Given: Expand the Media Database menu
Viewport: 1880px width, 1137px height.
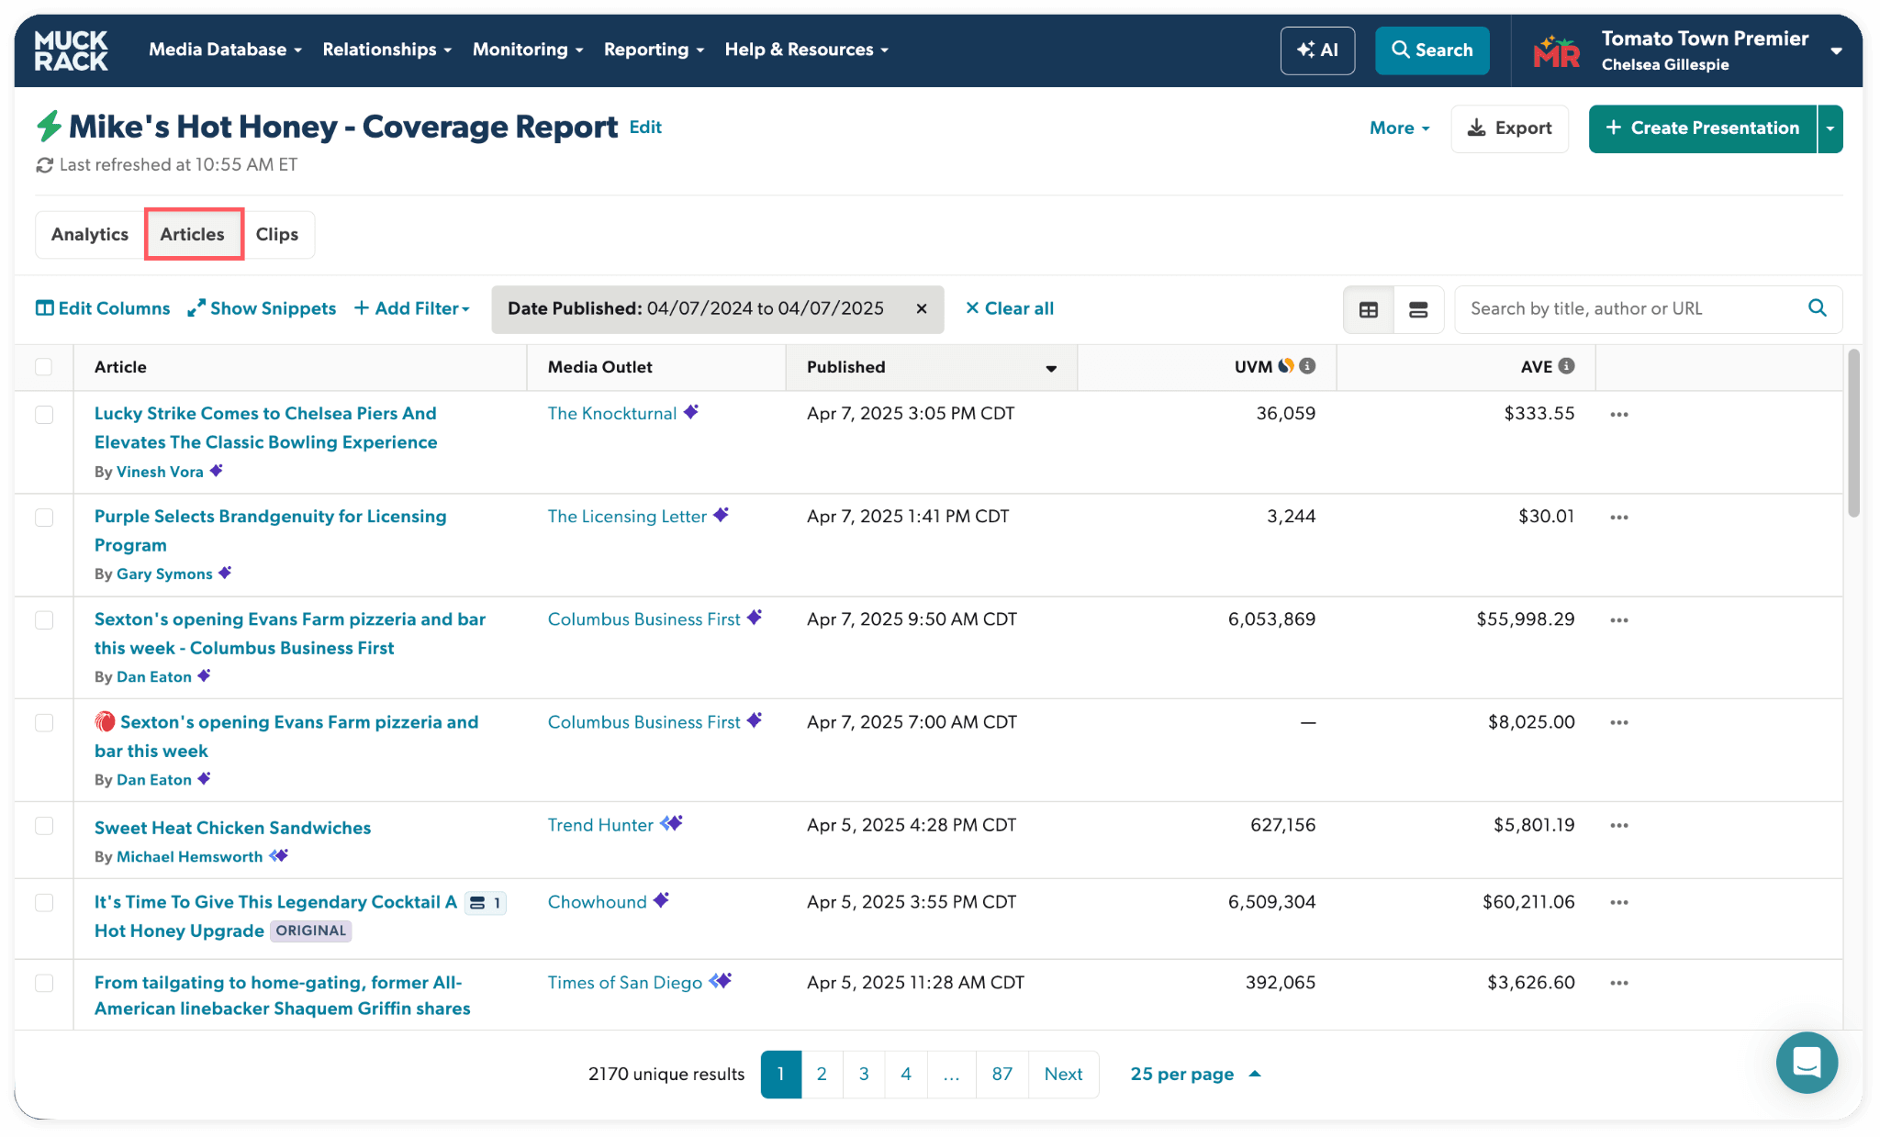Looking at the screenshot, I should coord(225,50).
